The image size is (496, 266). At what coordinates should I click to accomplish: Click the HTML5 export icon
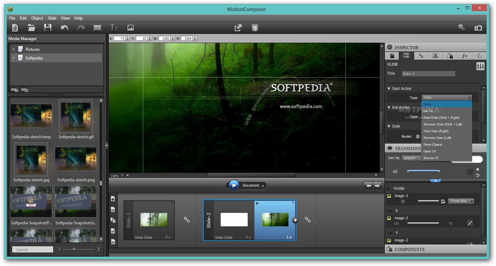255,28
